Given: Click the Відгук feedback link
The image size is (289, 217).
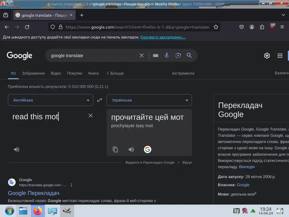Looking at the screenshot, I should click(187, 162).
